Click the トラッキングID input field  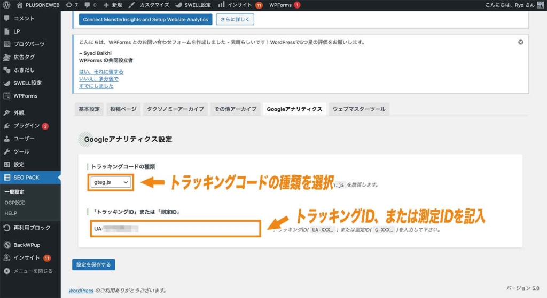(175, 229)
